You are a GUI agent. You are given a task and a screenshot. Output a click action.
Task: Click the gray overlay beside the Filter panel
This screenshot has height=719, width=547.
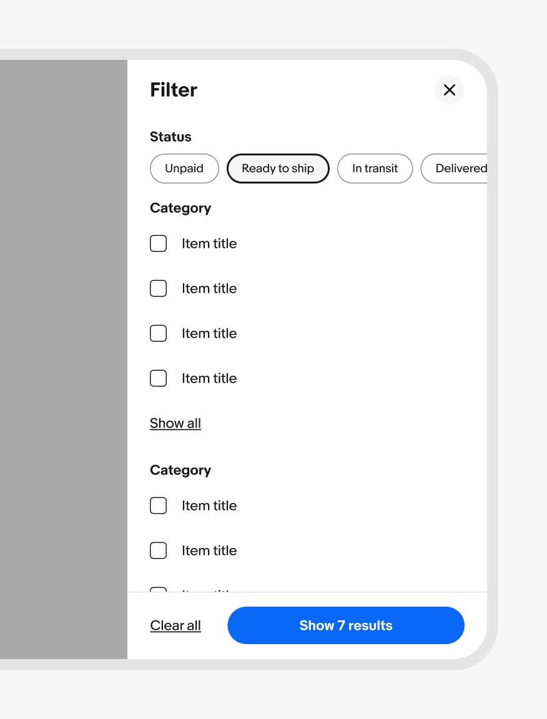tap(62, 359)
